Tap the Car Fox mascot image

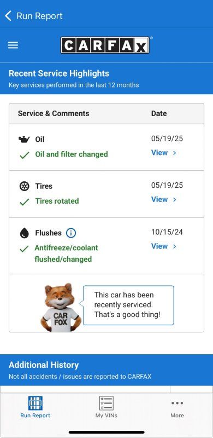61,307
